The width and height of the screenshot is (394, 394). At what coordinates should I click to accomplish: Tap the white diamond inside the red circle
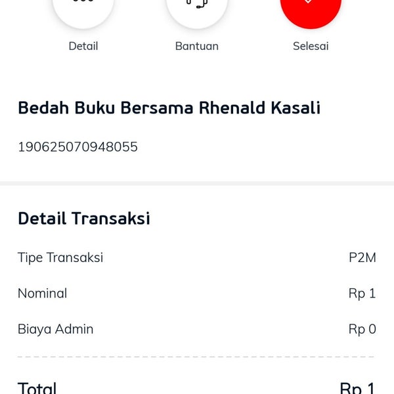tap(309, 1)
